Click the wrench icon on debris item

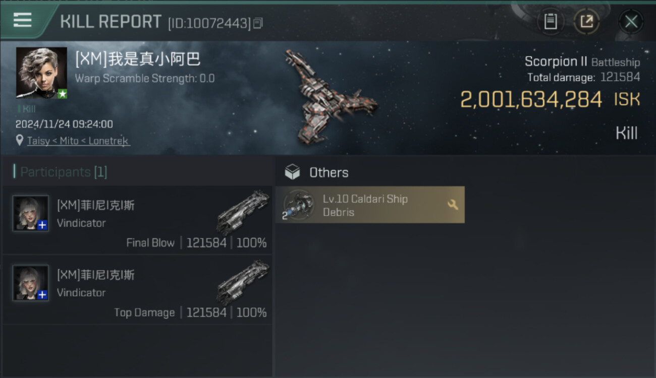tap(453, 205)
